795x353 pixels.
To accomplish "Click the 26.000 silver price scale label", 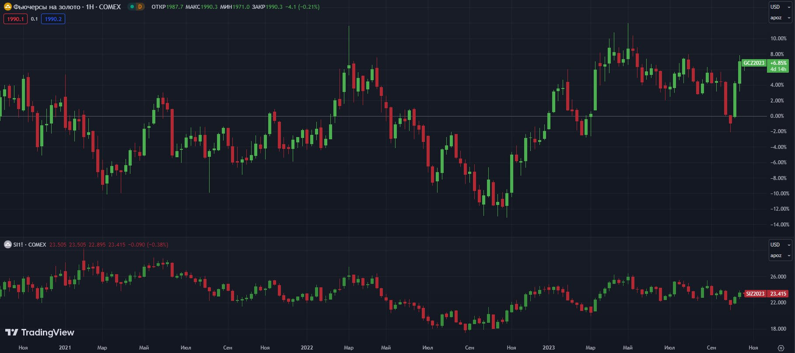I will tap(778, 277).
